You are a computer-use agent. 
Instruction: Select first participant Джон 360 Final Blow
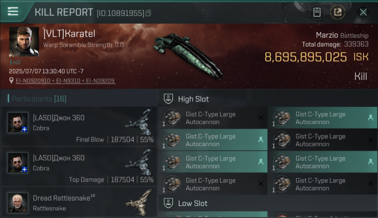pos(79,126)
